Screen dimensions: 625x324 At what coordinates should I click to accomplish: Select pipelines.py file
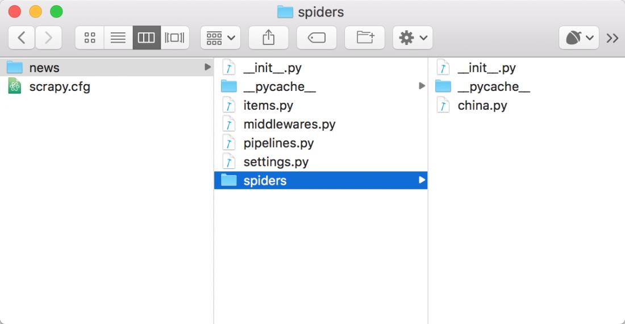click(x=320, y=143)
